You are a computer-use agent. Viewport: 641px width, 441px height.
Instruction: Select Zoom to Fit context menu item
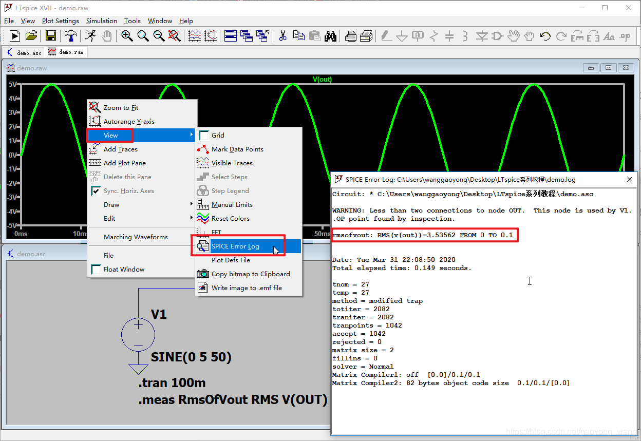pos(142,107)
